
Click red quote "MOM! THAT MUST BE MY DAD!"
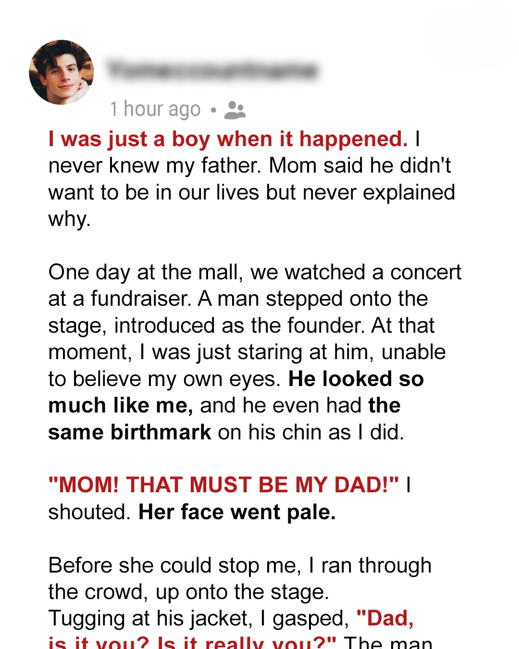[223, 485]
